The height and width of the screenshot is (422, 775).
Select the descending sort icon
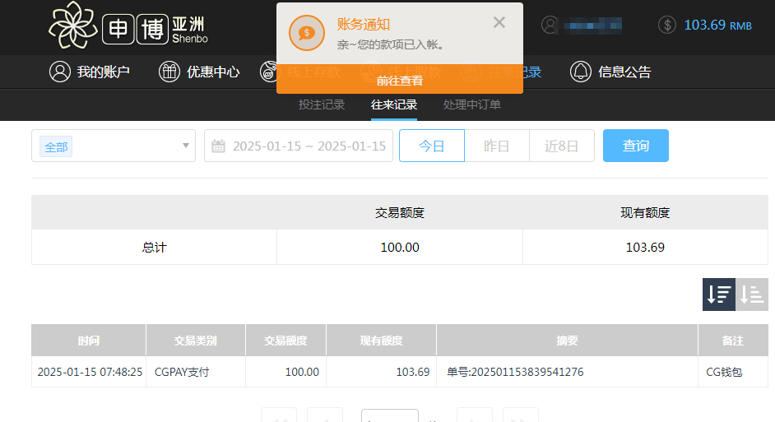[x=719, y=294]
